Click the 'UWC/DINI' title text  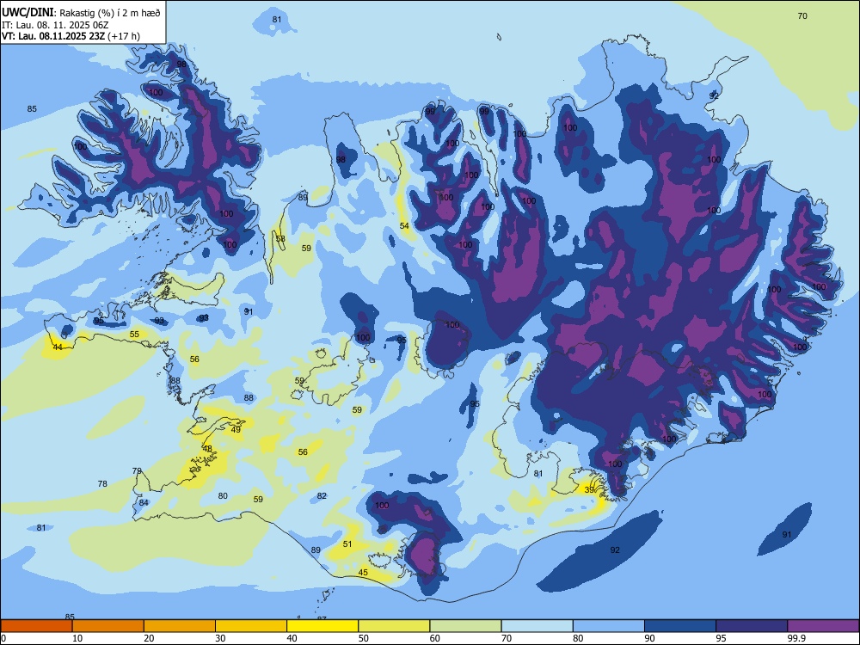[28, 12]
